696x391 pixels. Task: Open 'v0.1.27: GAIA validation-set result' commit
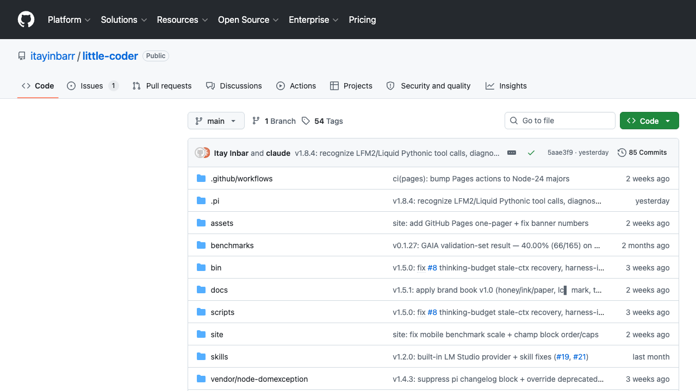click(496, 245)
